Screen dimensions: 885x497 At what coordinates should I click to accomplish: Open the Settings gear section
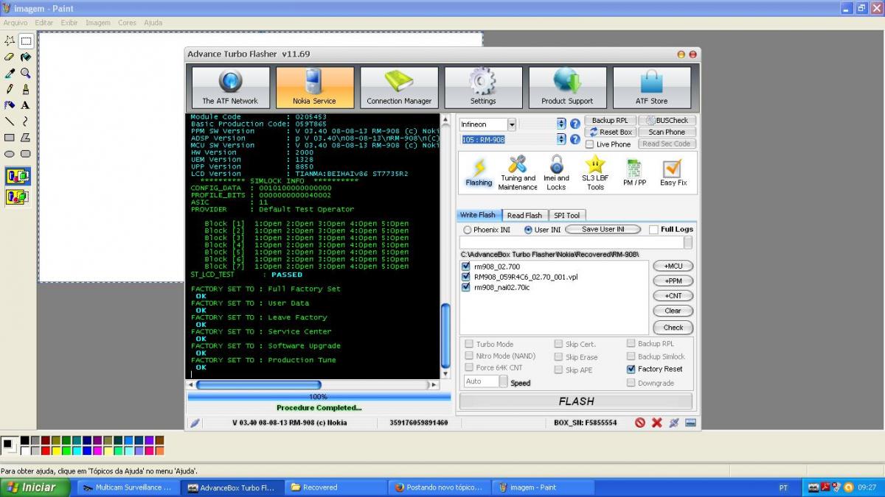coord(483,88)
